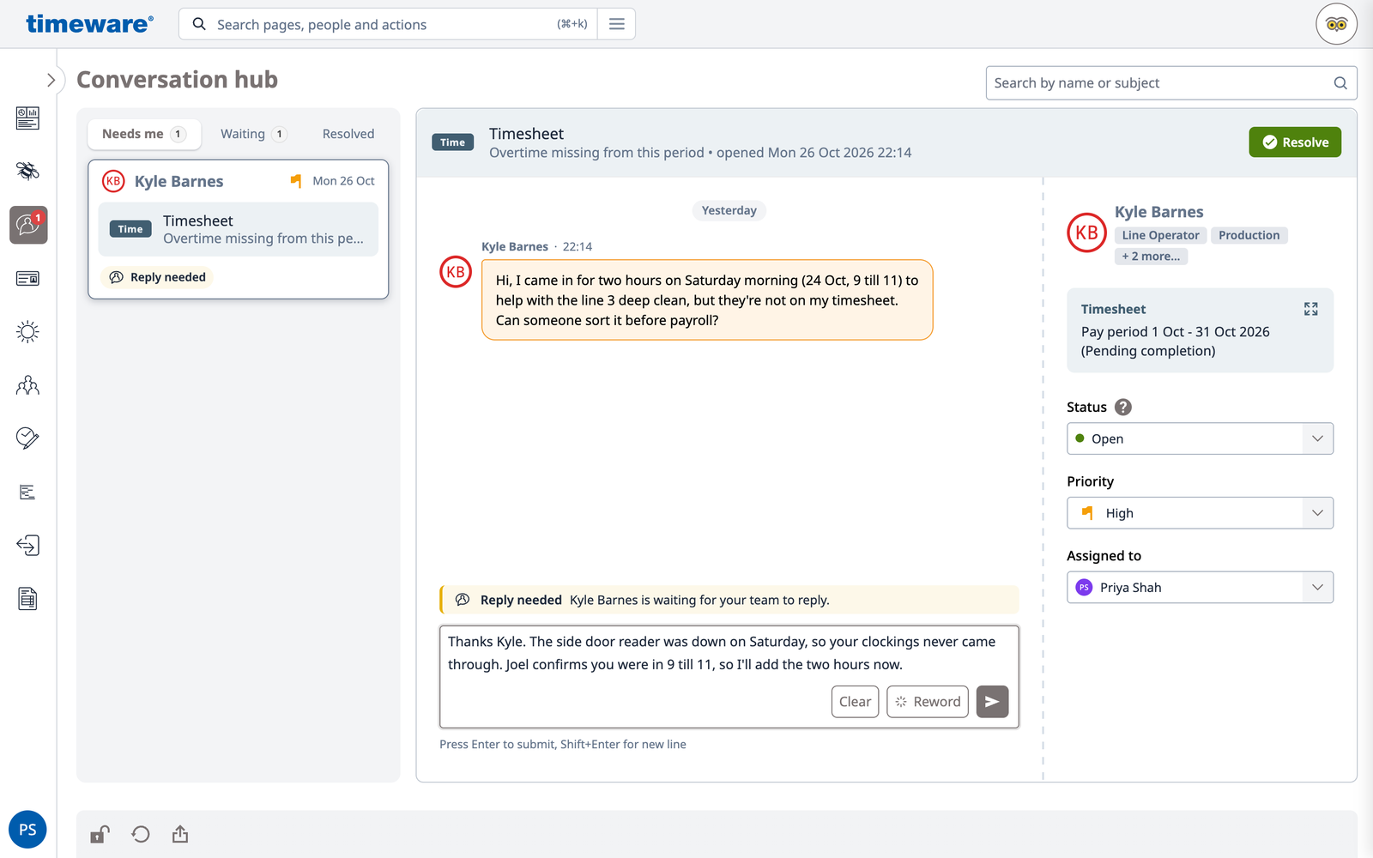The width and height of the screenshot is (1373, 858).
Task: Click the Status help question mark
Action: (1123, 408)
